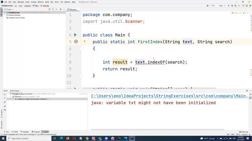Open the intention light bulb beside firstIndex

point(84,42)
